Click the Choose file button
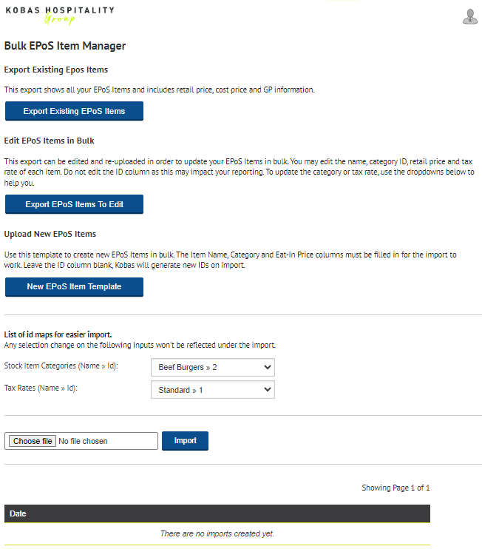The height and width of the screenshot is (549, 482). pos(33,441)
